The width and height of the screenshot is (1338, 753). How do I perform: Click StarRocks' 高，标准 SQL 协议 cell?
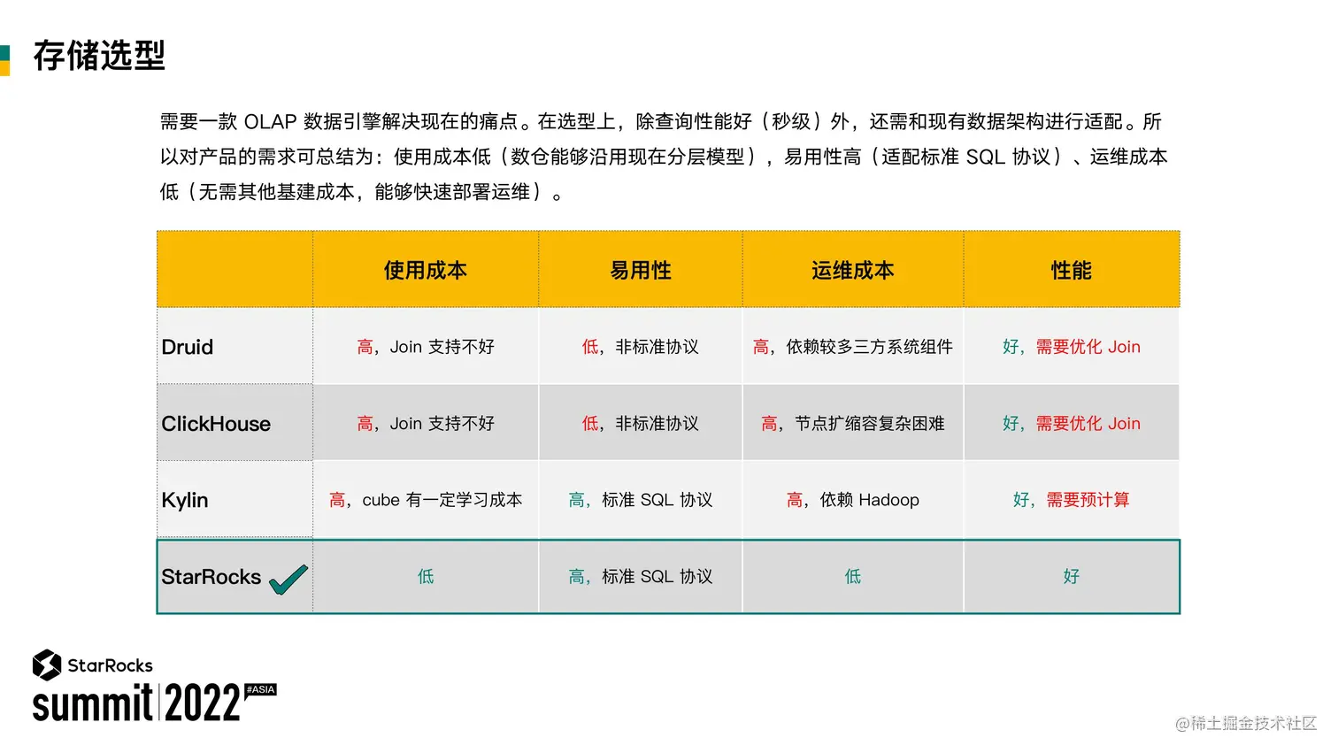click(x=641, y=577)
